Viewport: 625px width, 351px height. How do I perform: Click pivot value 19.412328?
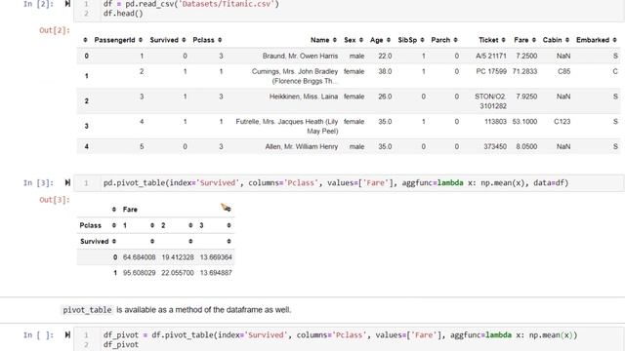(x=178, y=257)
